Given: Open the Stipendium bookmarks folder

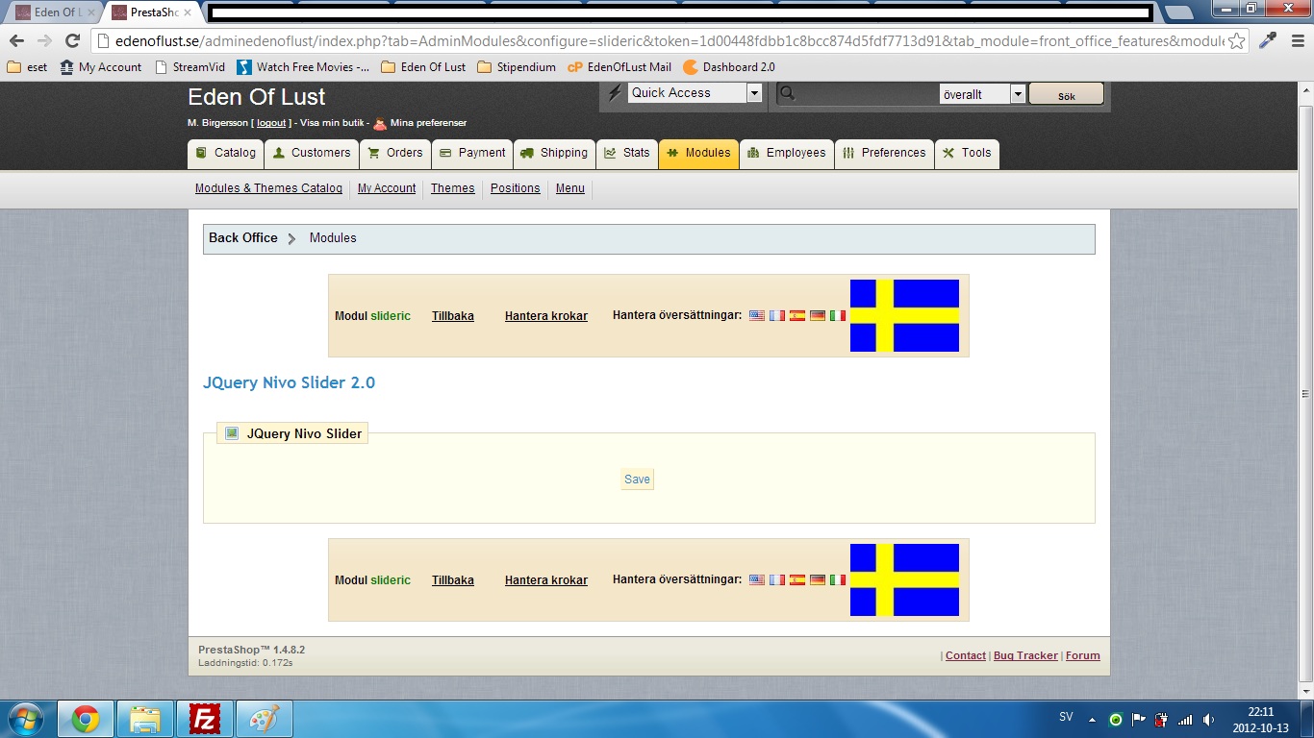Looking at the screenshot, I should [517, 67].
